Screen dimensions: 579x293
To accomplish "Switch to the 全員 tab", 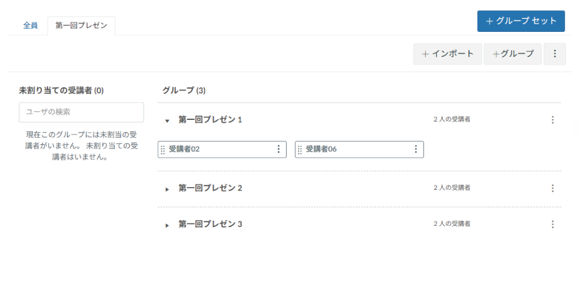I will (31, 26).
